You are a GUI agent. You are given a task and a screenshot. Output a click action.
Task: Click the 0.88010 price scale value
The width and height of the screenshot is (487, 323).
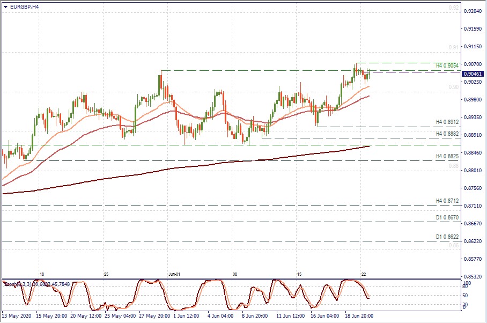(473, 171)
